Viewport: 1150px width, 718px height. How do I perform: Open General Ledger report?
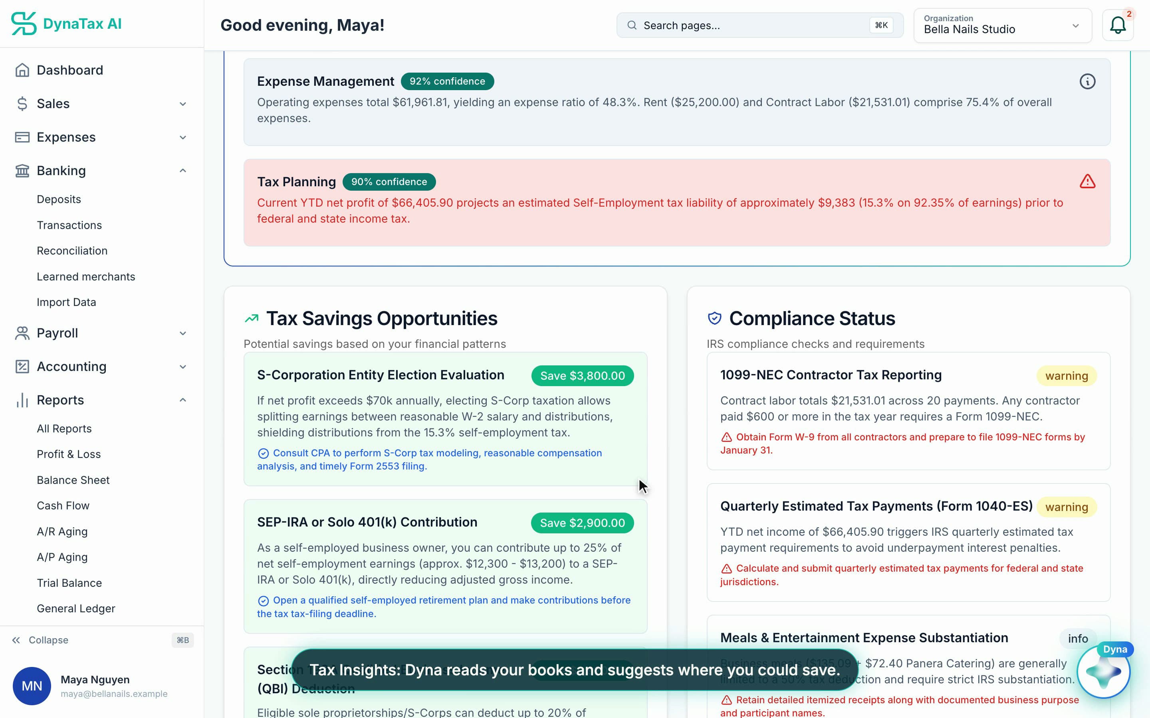pos(76,608)
